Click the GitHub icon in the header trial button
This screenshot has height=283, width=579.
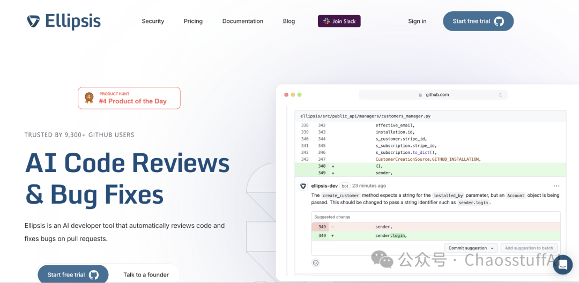point(499,21)
